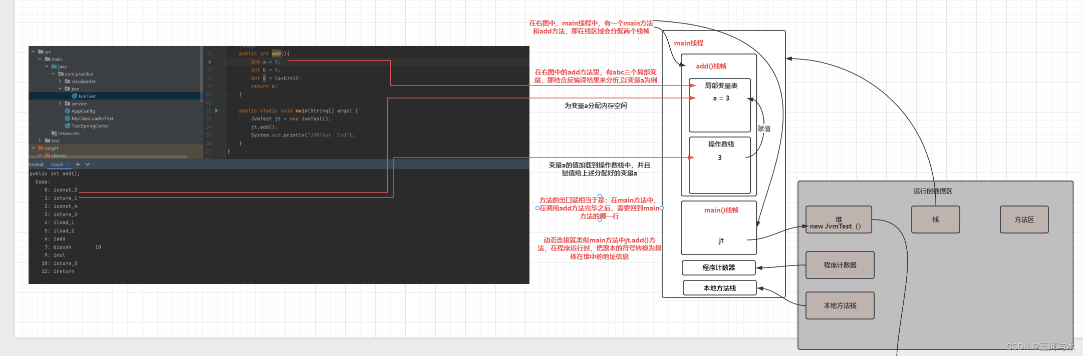The image size is (1083, 356).
Task: Click code line 'jt.add();'
Action: pyautogui.click(x=264, y=127)
